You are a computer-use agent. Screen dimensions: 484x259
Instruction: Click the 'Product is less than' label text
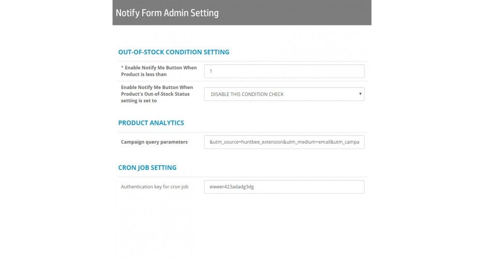click(x=144, y=75)
